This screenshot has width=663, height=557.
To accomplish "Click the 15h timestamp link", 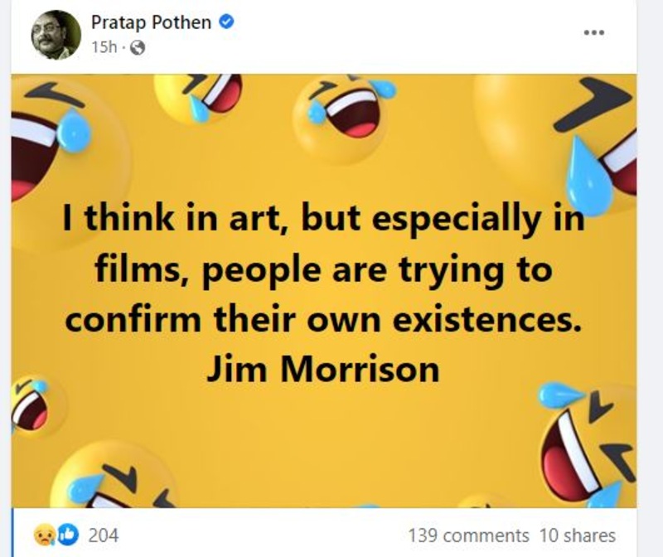I will point(104,47).
